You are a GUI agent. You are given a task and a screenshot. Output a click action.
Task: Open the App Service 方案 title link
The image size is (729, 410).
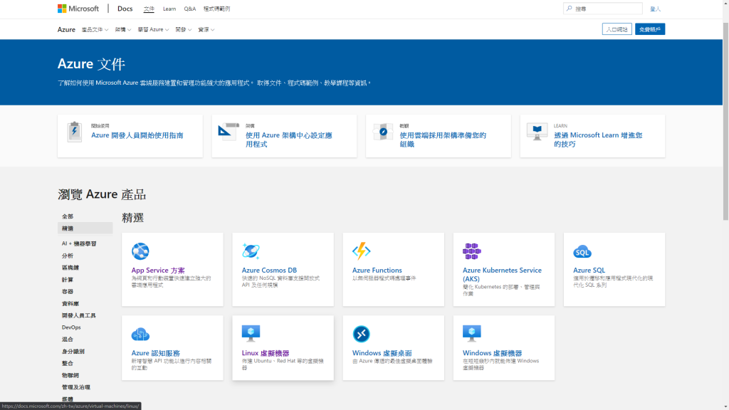[x=158, y=270]
